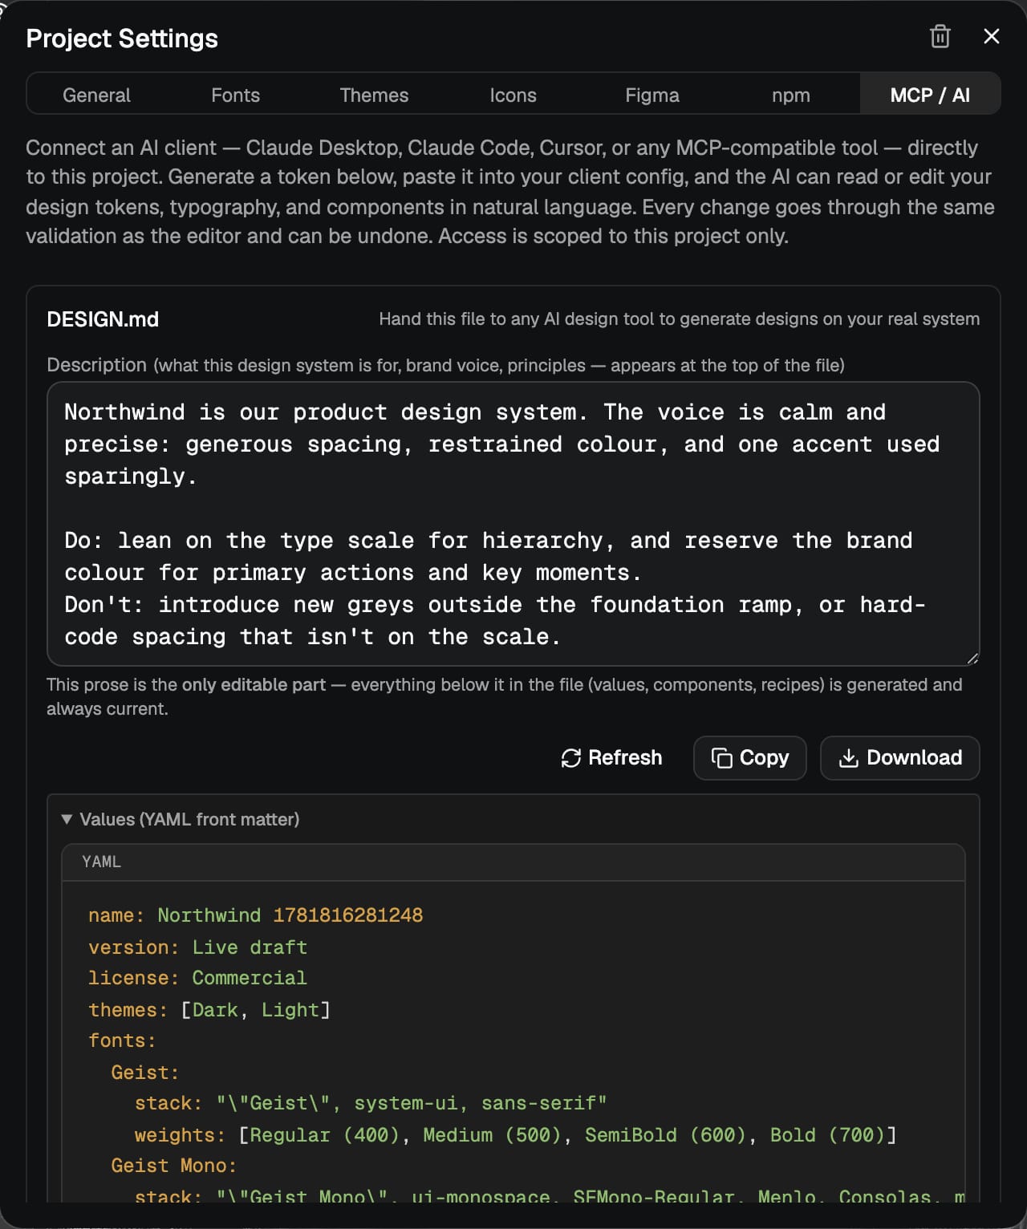Click the 'Geist Mono:' font entry
1027x1229 pixels.
pyautogui.click(x=174, y=1166)
